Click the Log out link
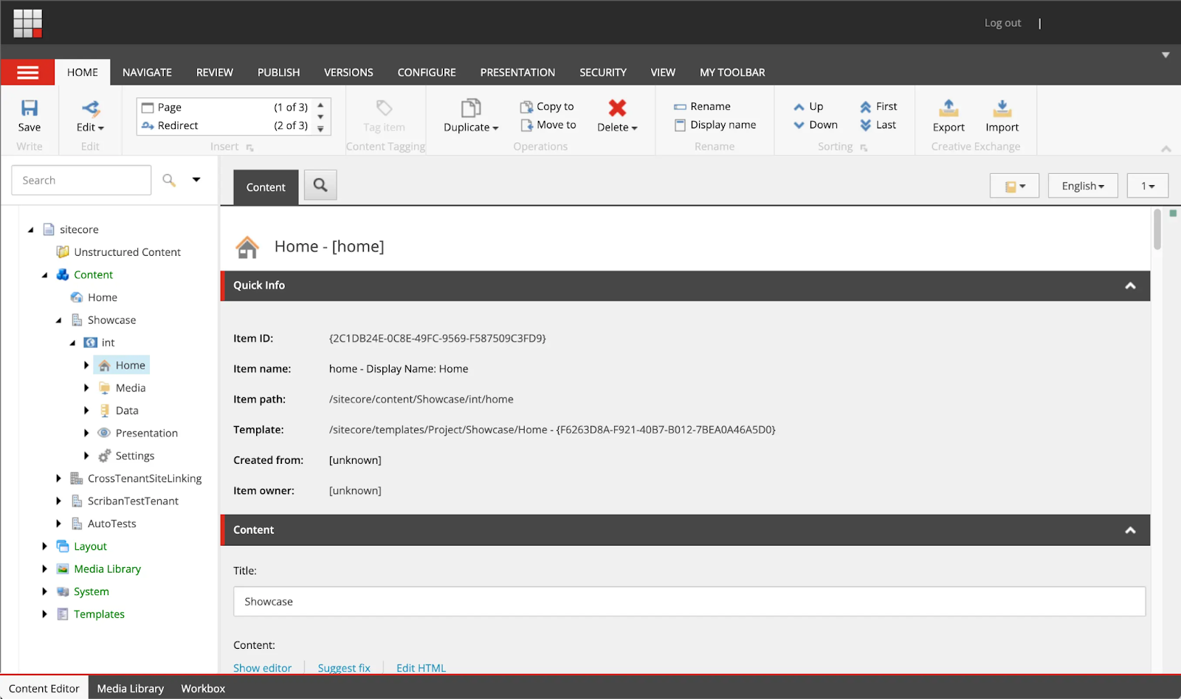The height and width of the screenshot is (699, 1181). 1002,23
